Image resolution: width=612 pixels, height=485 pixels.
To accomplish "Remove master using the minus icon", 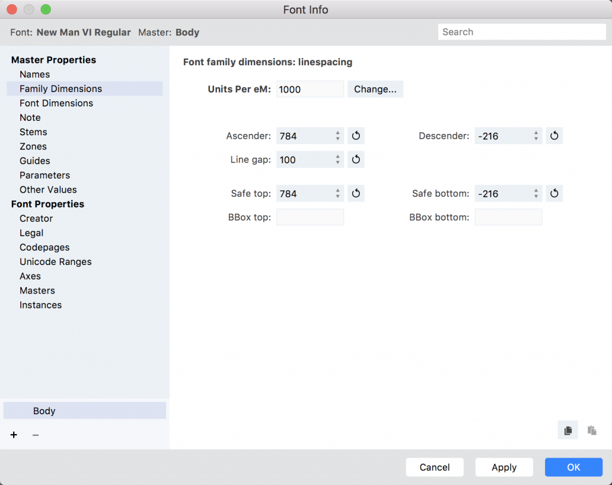I will [x=35, y=435].
